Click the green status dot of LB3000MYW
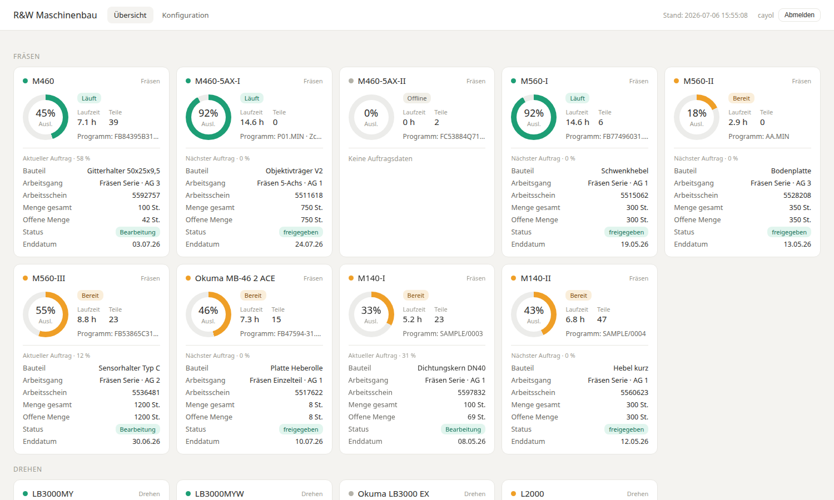 point(188,493)
